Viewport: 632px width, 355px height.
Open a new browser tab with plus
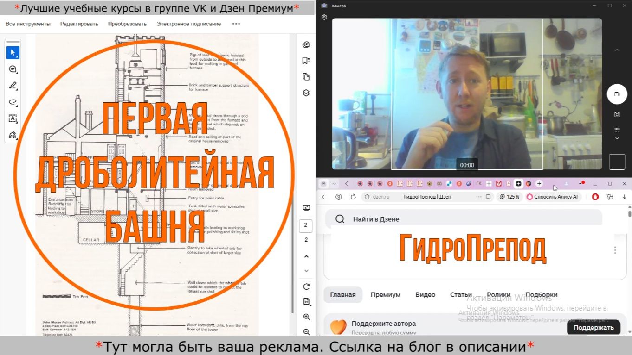click(x=539, y=184)
